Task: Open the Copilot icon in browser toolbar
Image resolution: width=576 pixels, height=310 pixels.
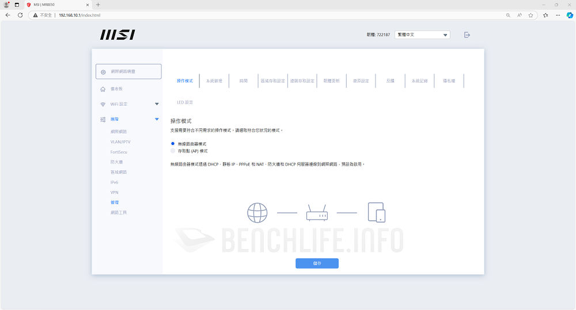Action: 568,15
